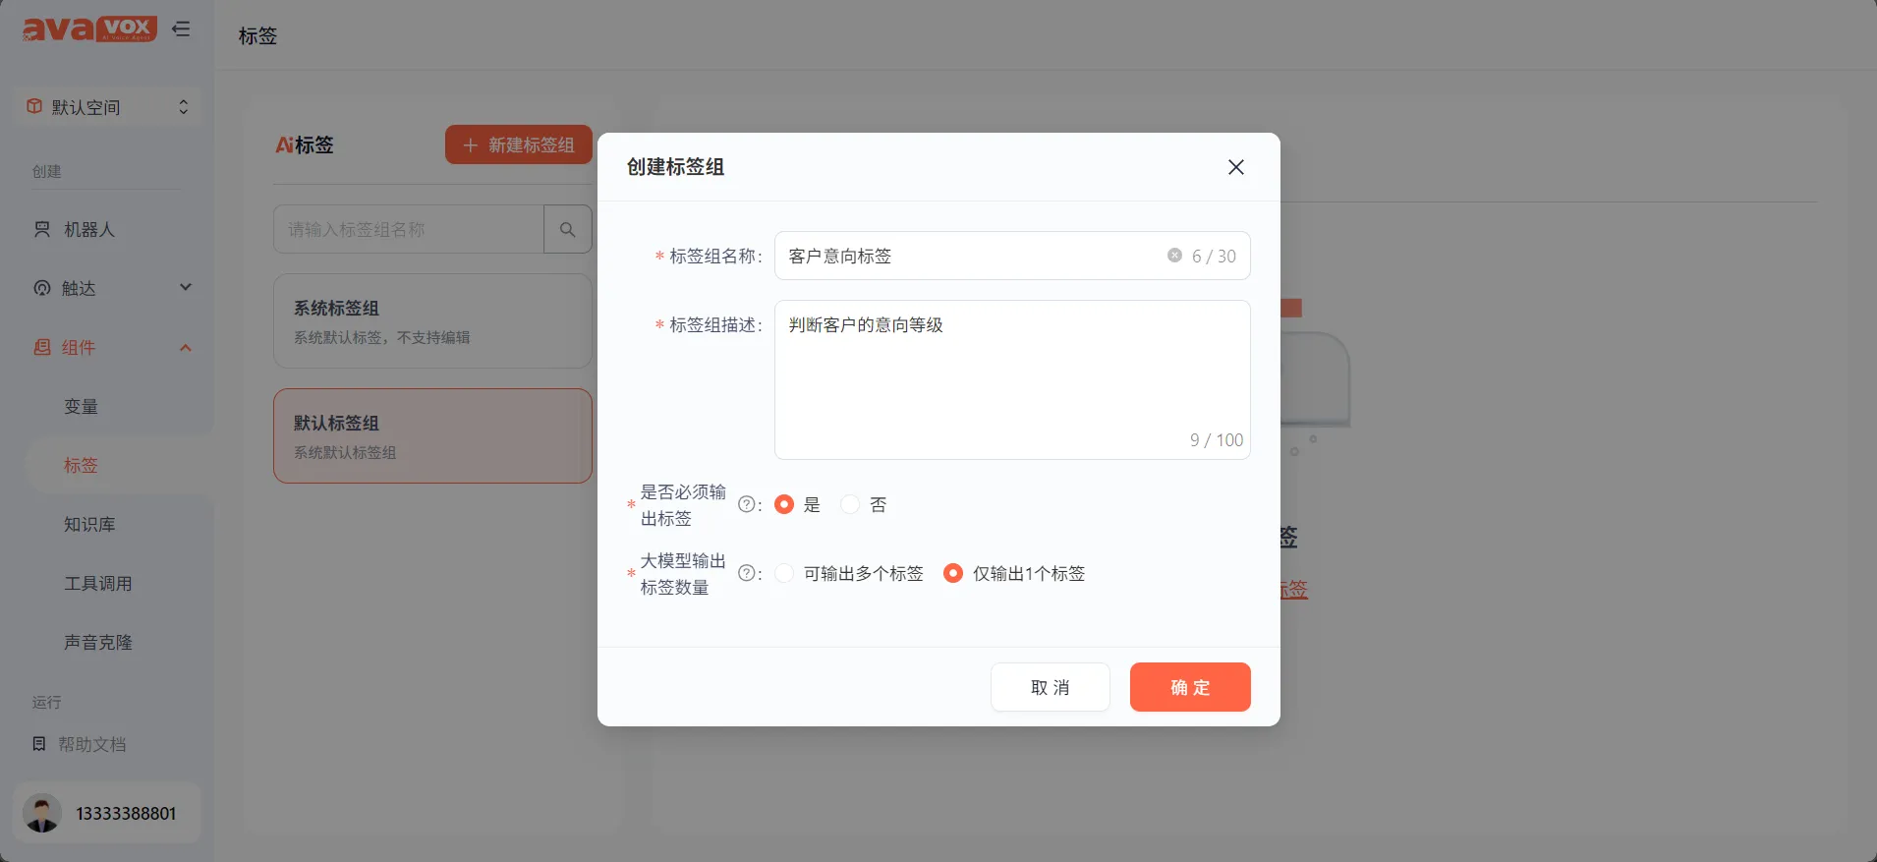
Task: Collapse the sidebar using the menu fold icon
Action: (181, 29)
